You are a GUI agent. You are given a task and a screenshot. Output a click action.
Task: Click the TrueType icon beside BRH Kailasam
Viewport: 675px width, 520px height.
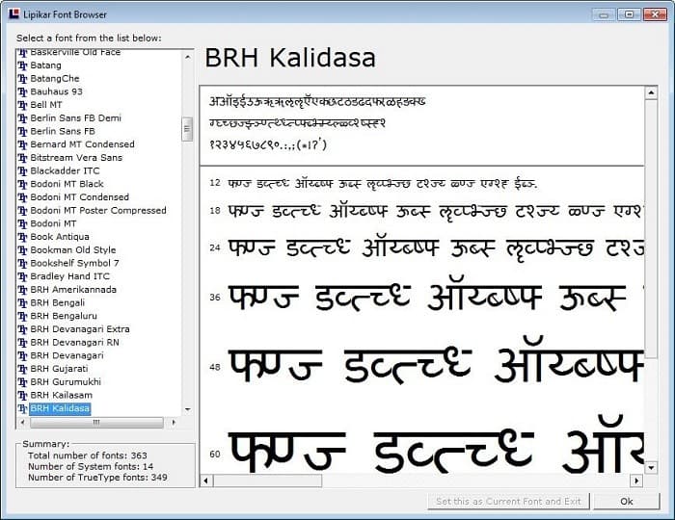[23, 395]
